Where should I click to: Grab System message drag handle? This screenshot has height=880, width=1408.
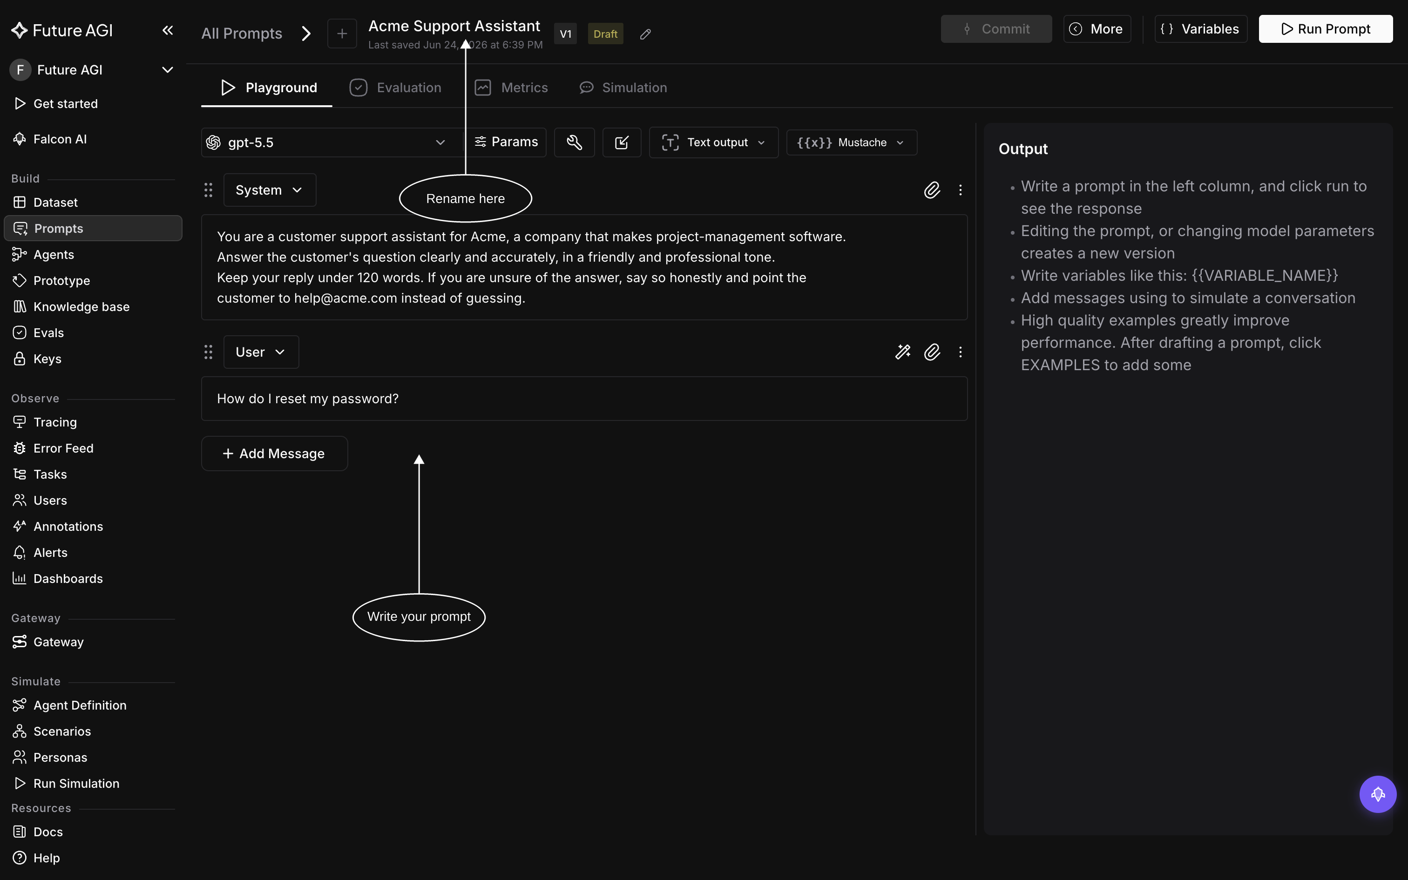(208, 190)
